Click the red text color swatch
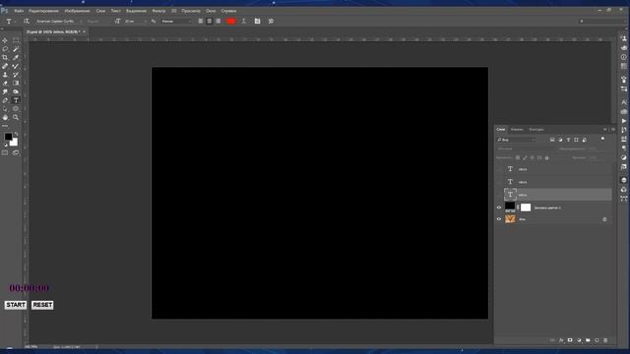 pos(230,21)
